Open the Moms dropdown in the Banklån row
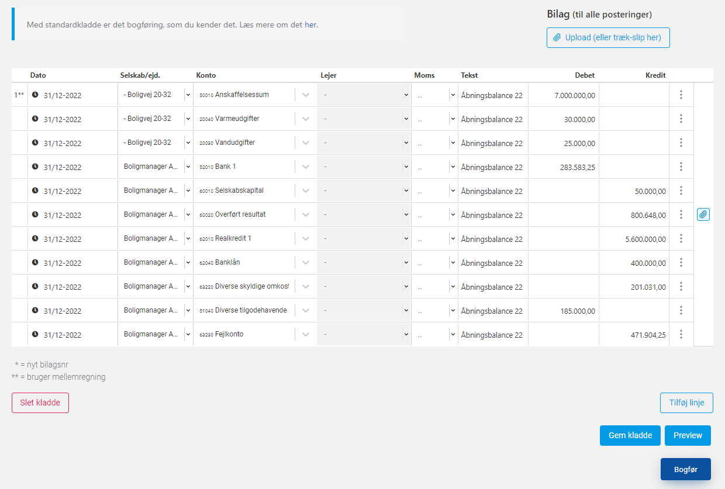Viewport: 725px width, 489px height. (x=434, y=262)
